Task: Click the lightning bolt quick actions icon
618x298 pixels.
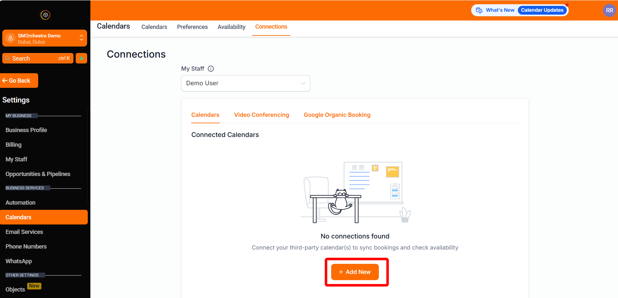Action: click(x=81, y=58)
